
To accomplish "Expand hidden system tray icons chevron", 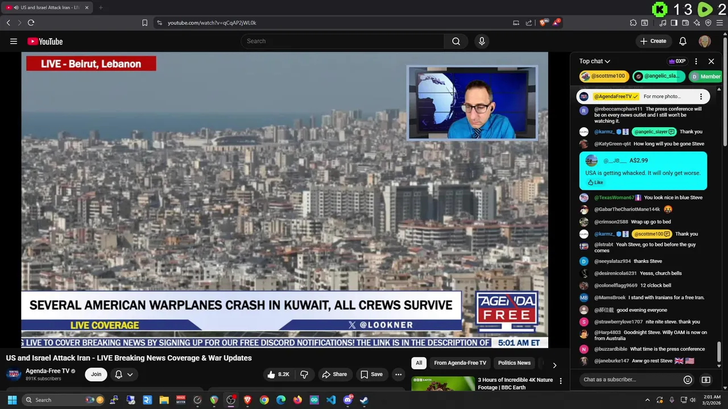I will tap(647, 400).
